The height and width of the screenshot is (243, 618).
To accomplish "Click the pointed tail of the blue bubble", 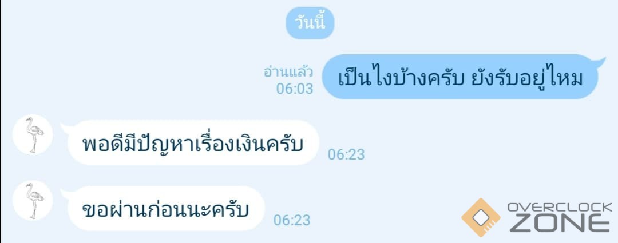I will click(600, 62).
